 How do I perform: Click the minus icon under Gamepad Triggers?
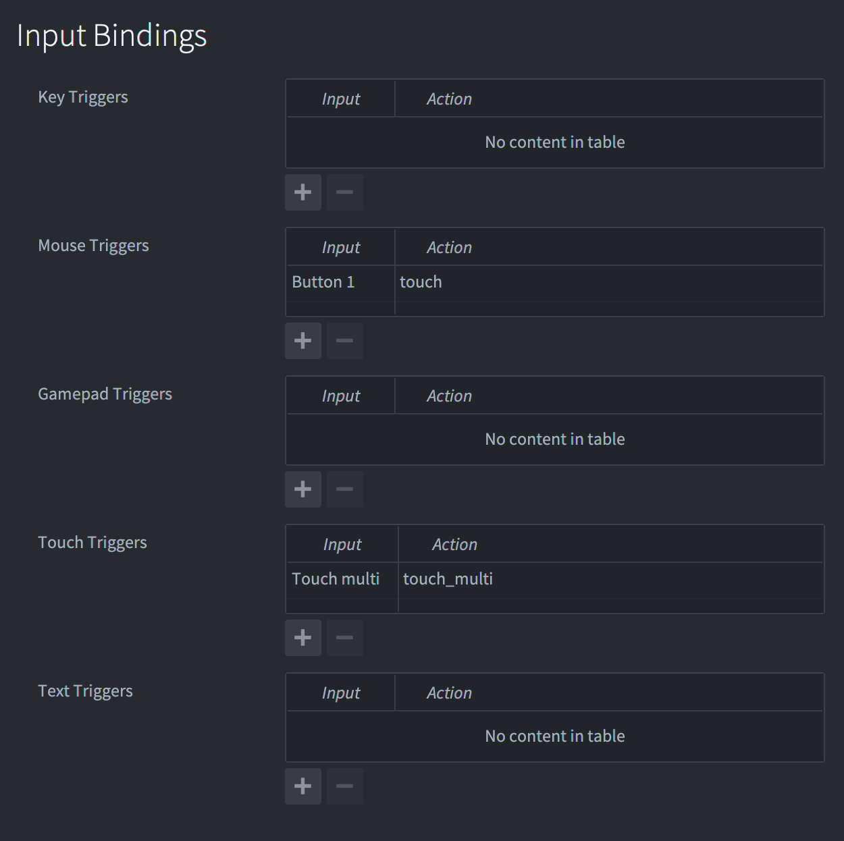344,489
